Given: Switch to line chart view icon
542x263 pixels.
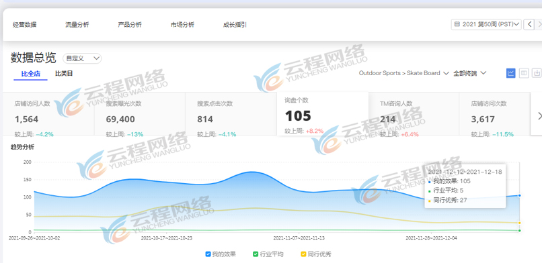Looking at the screenshot, I should (x=510, y=73).
